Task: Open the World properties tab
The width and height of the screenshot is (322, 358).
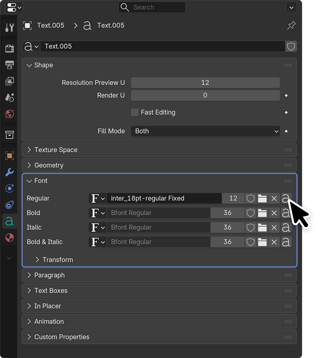Action: pyautogui.click(x=9, y=114)
